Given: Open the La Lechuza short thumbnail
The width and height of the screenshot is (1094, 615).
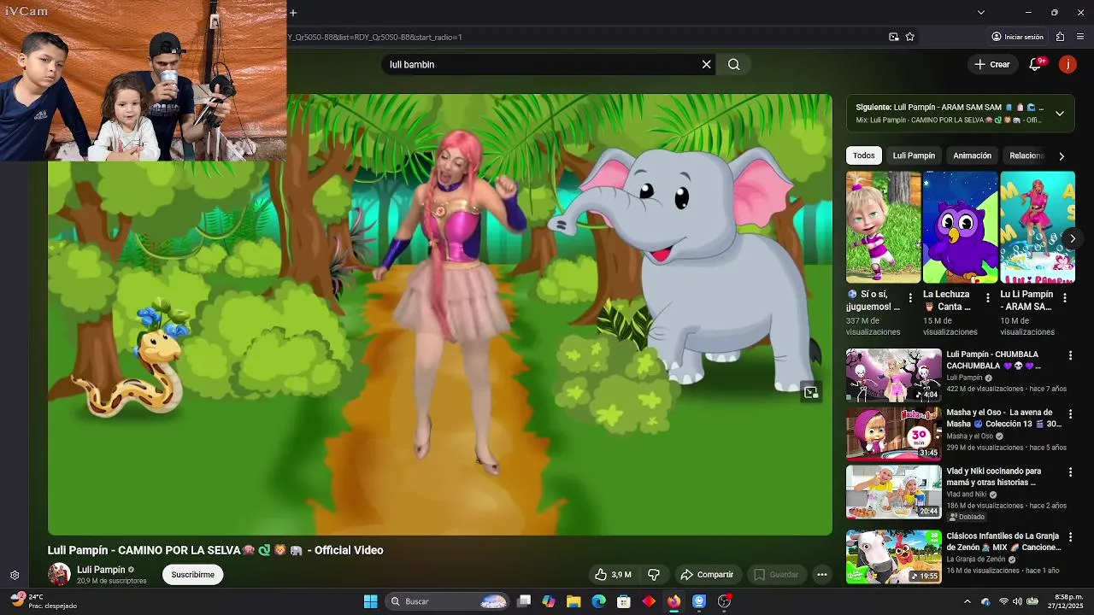Looking at the screenshot, I should pyautogui.click(x=960, y=226).
